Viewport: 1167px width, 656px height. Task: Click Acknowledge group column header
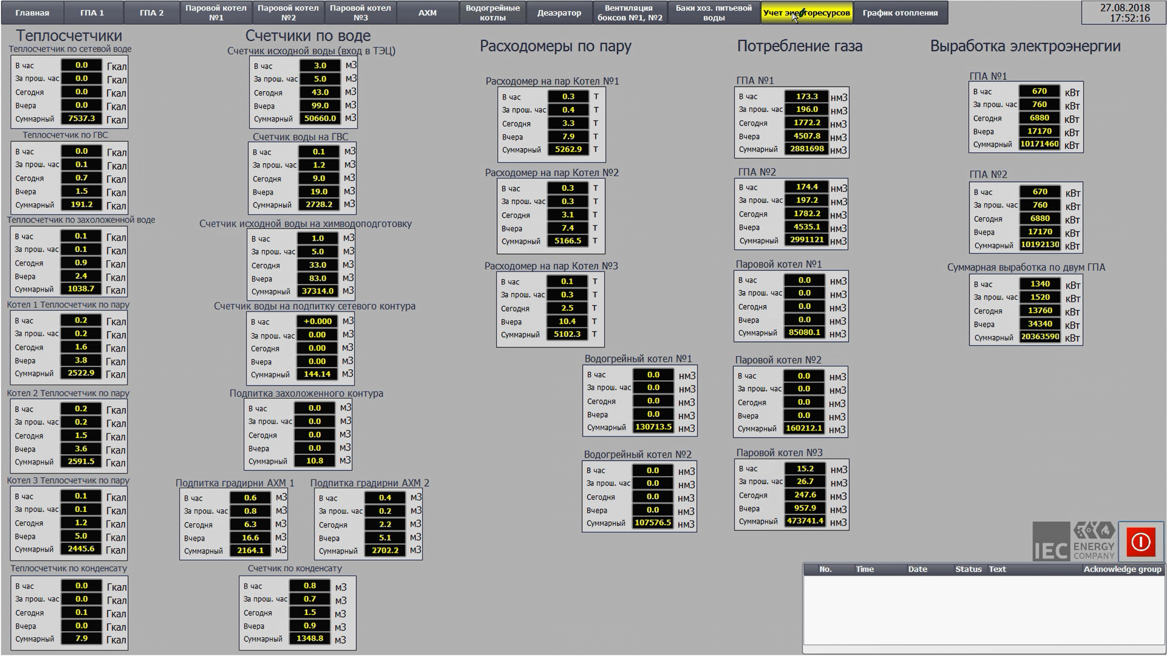(1121, 569)
